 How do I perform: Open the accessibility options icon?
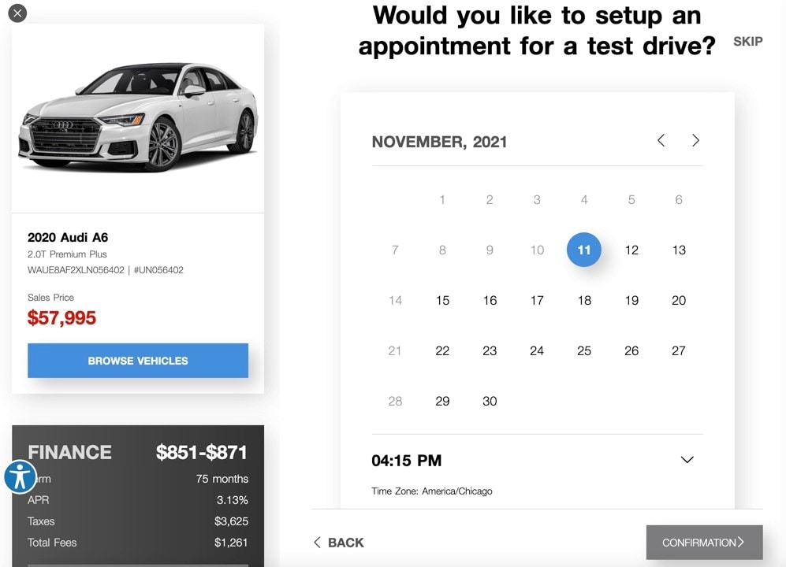[x=20, y=476]
